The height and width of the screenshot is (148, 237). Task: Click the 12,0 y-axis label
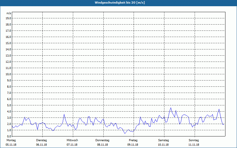(x=8, y=62)
